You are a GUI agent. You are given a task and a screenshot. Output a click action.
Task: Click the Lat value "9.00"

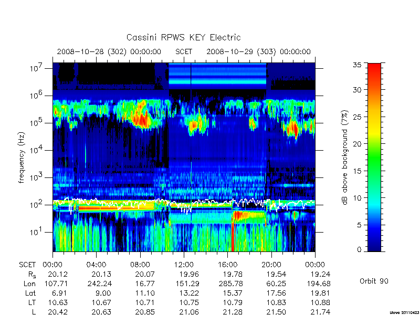point(104,293)
